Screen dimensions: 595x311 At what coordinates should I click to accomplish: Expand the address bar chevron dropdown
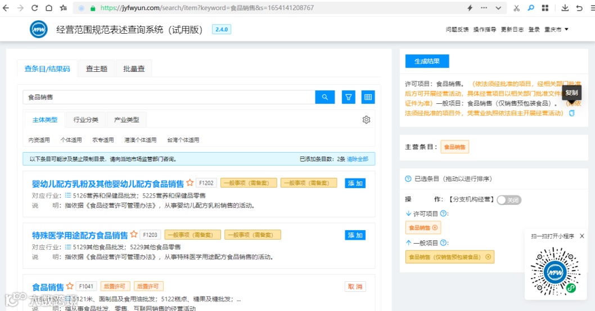pos(498,8)
